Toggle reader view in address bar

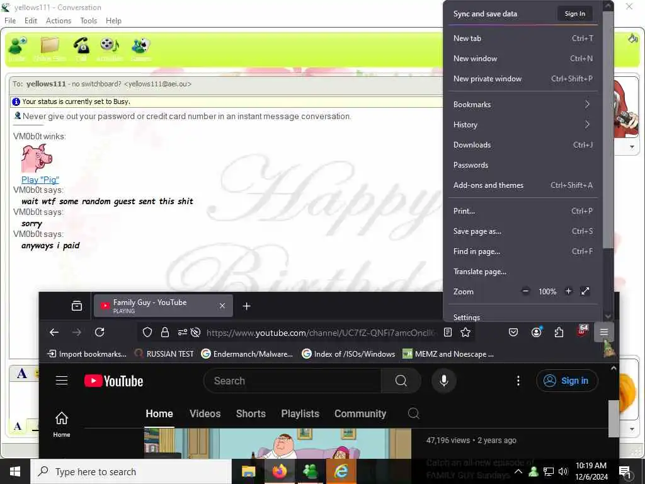pos(448,332)
